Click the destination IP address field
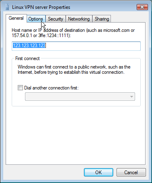 click(76, 46)
